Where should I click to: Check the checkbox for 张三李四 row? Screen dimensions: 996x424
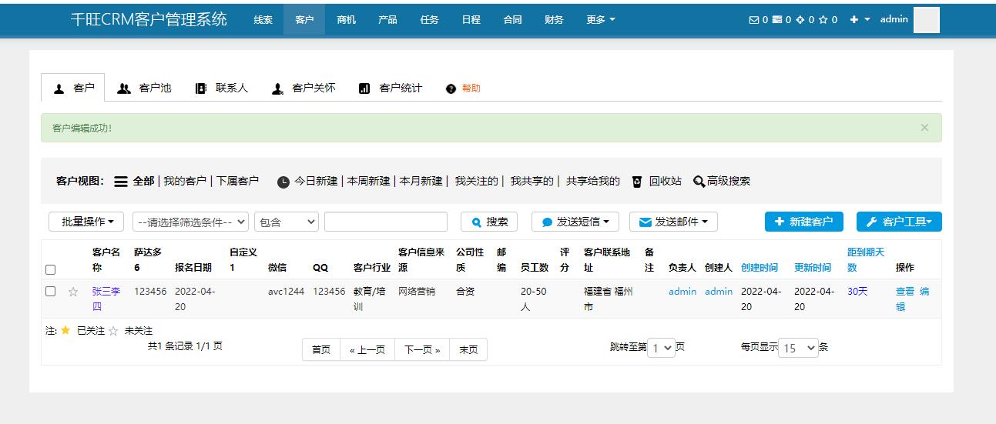(x=51, y=292)
